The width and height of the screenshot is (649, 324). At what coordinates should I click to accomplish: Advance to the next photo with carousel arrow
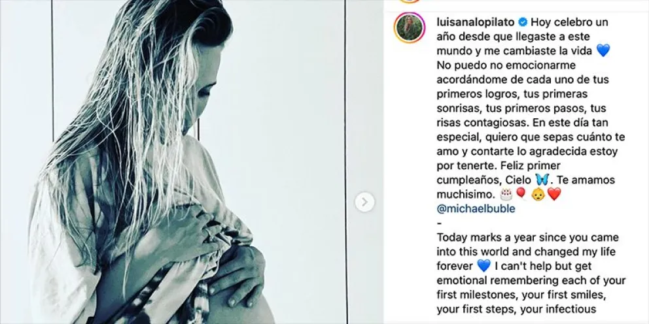click(364, 202)
